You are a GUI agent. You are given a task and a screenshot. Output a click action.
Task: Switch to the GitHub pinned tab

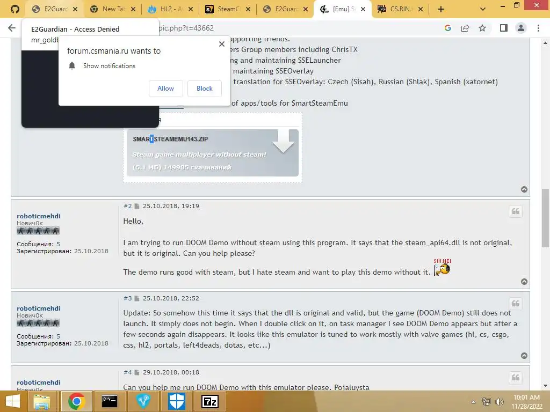tap(15, 9)
